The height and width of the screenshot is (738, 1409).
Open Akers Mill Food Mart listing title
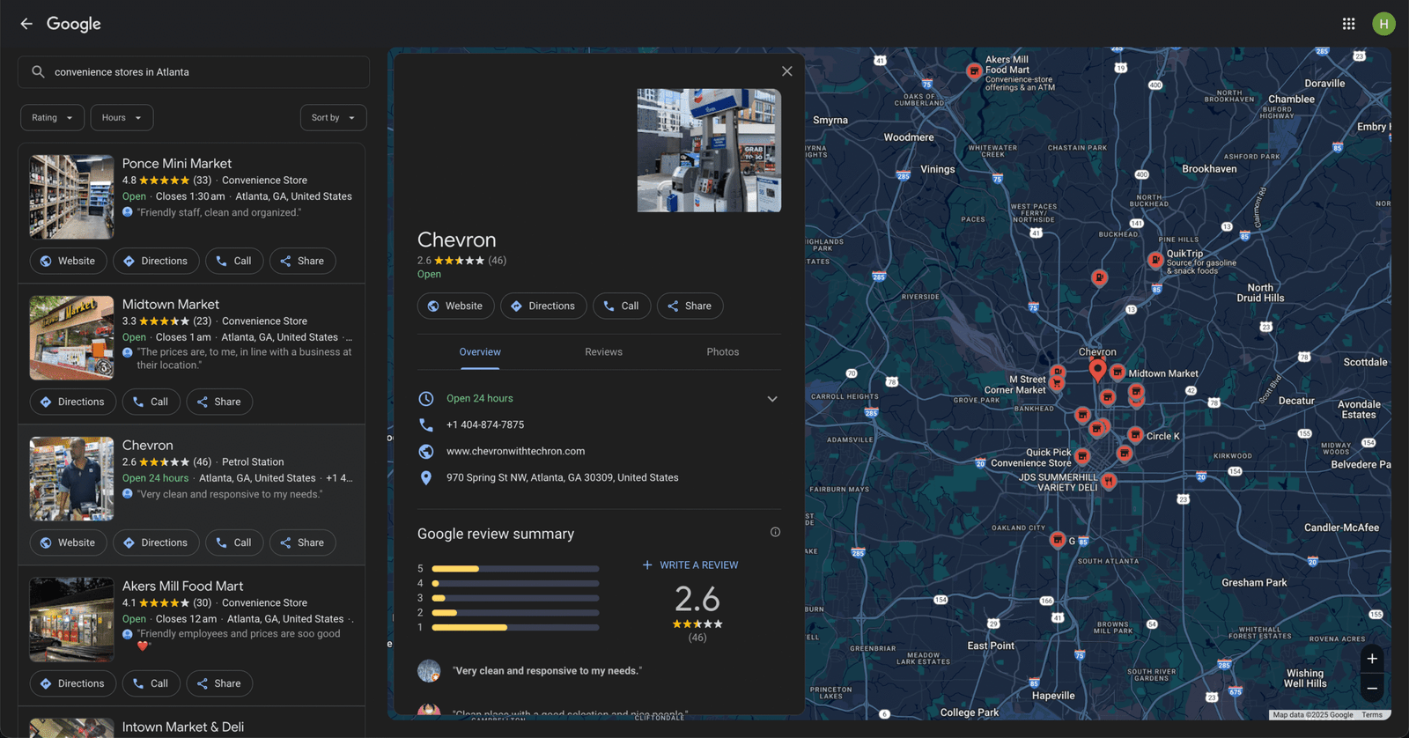[183, 587]
